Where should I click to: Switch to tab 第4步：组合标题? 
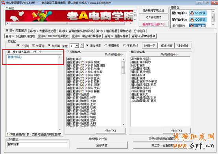point(107,31)
